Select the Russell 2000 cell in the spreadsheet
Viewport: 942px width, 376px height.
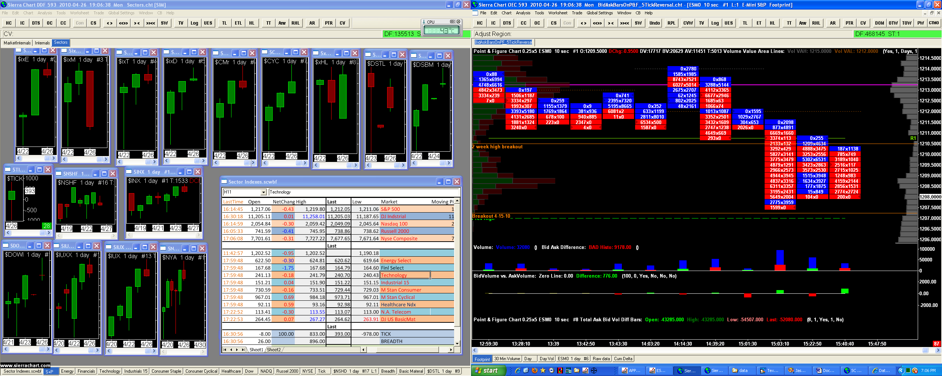405,231
